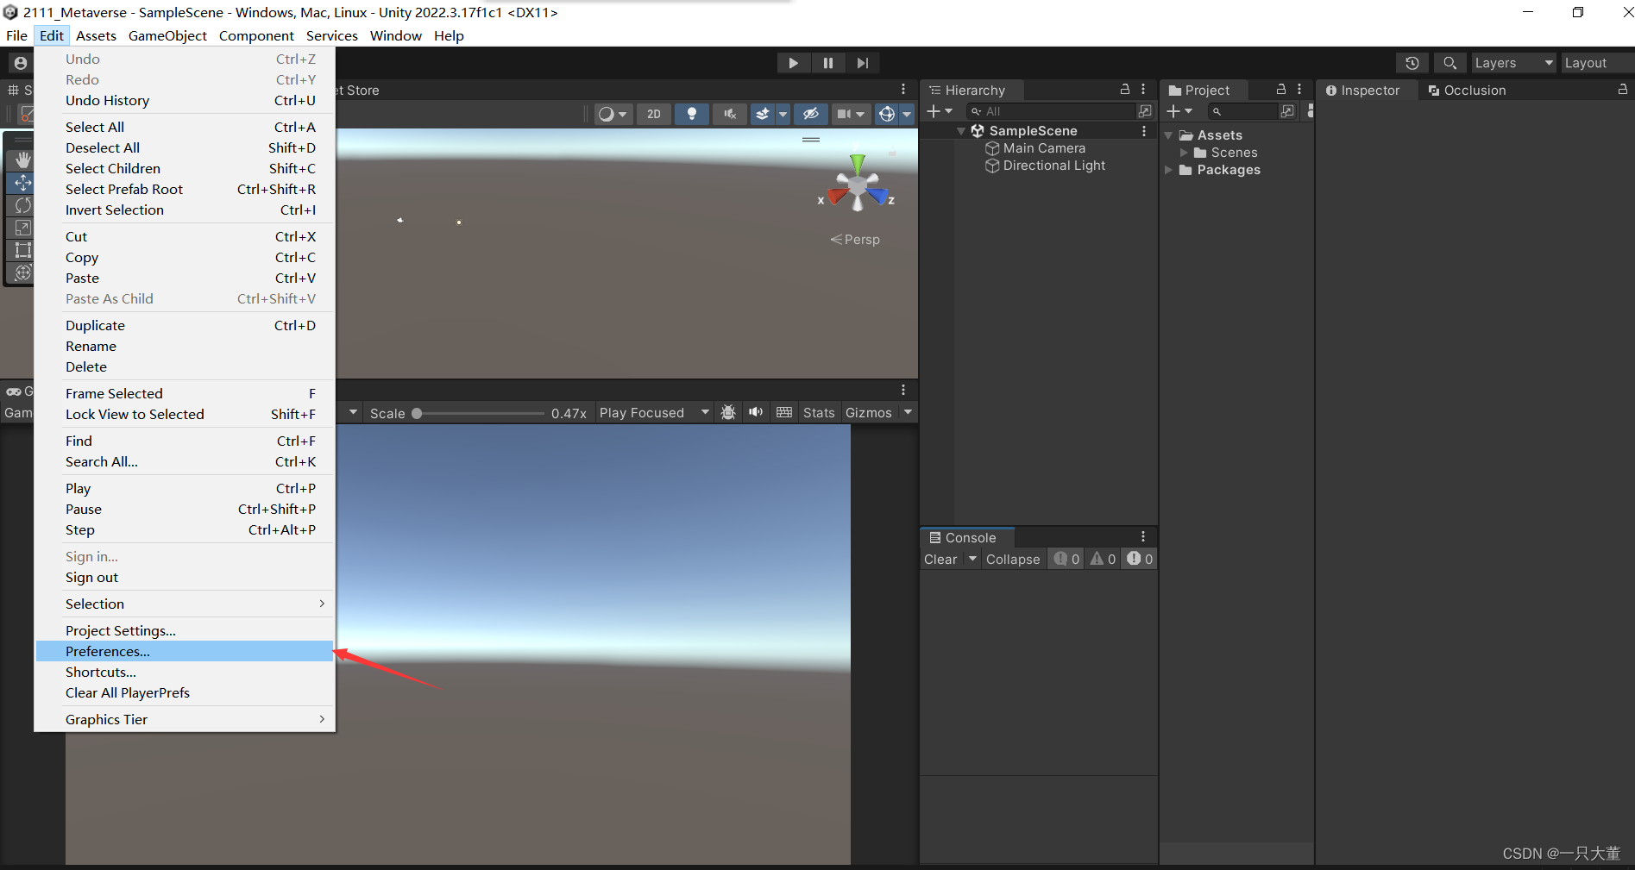The image size is (1635, 870).
Task: Click the Step frame button
Action: pos(862,63)
